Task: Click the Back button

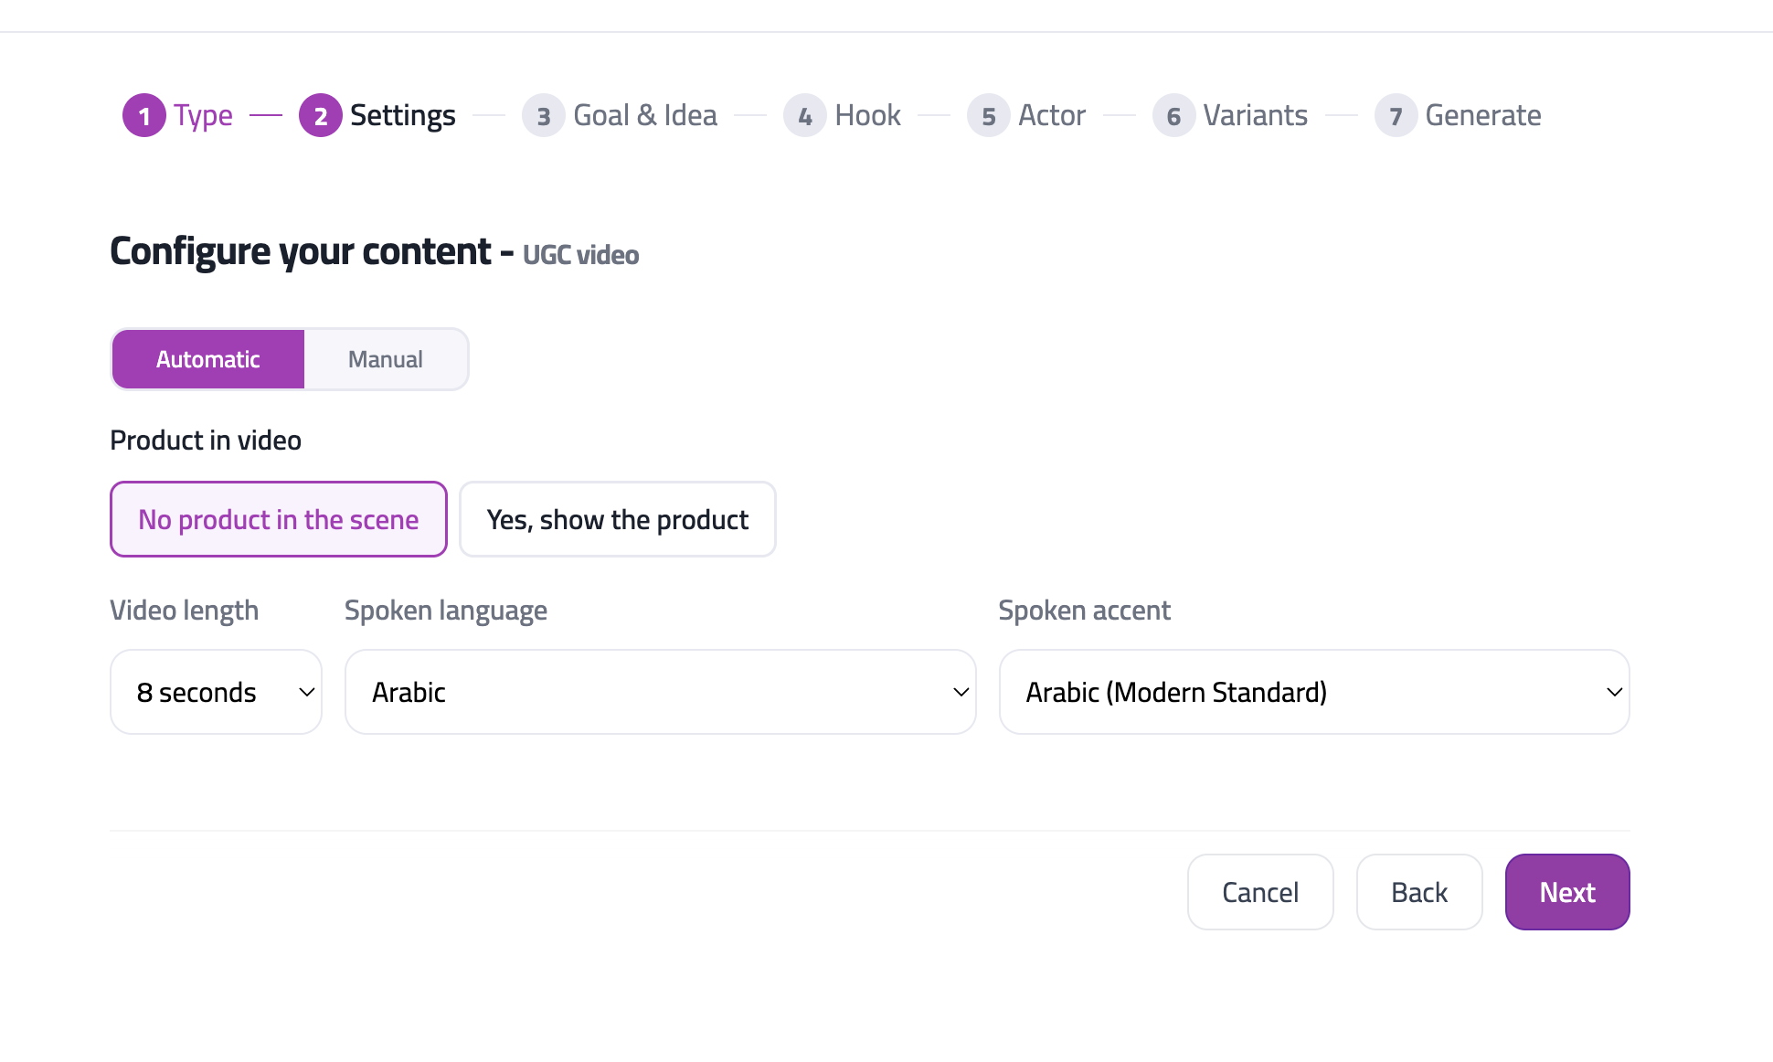Action: (1419, 892)
